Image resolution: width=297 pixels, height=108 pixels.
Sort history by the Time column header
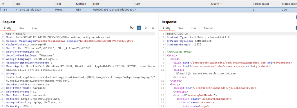(34, 4)
